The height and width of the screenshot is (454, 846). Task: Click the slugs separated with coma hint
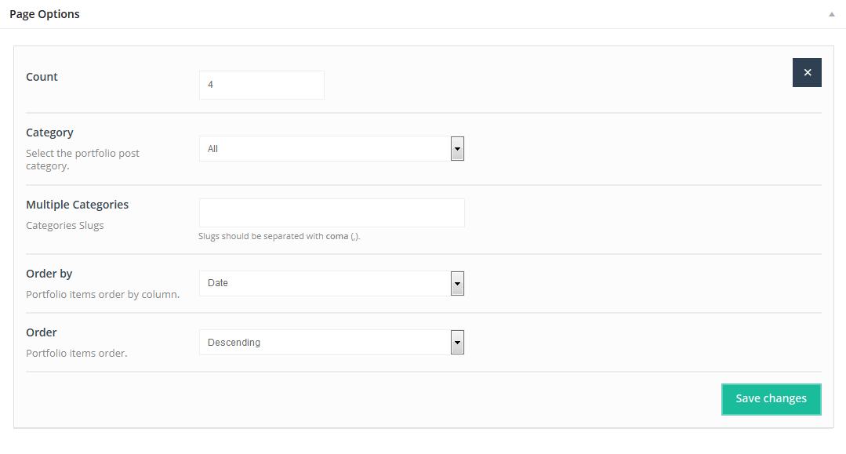coord(279,236)
